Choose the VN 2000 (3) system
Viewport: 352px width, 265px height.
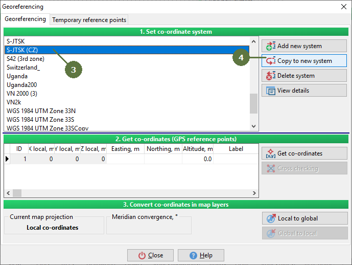pyautogui.click(x=127, y=94)
